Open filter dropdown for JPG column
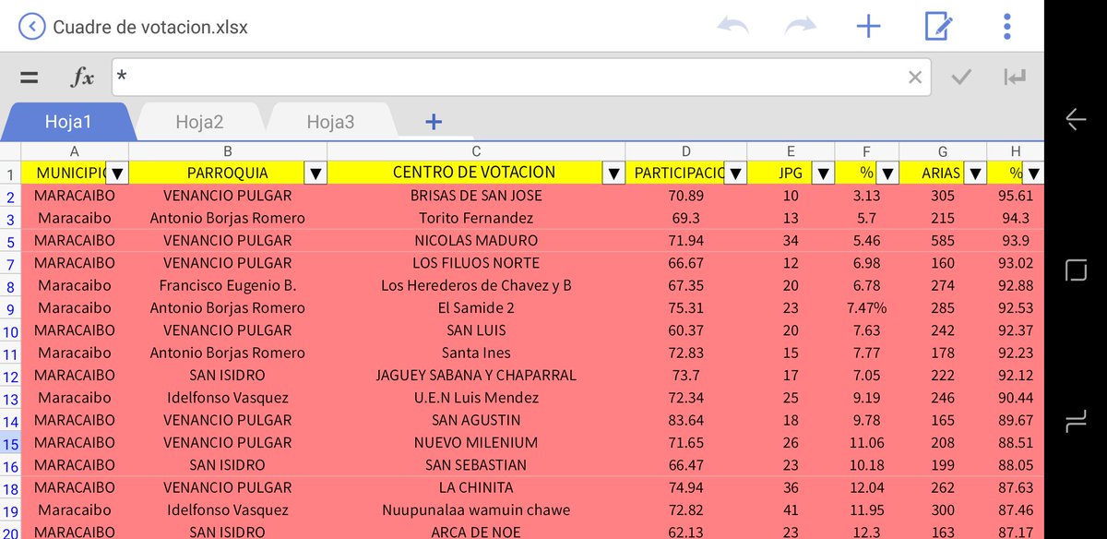Viewport: 1107px width, 539px height. click(824, 173)
